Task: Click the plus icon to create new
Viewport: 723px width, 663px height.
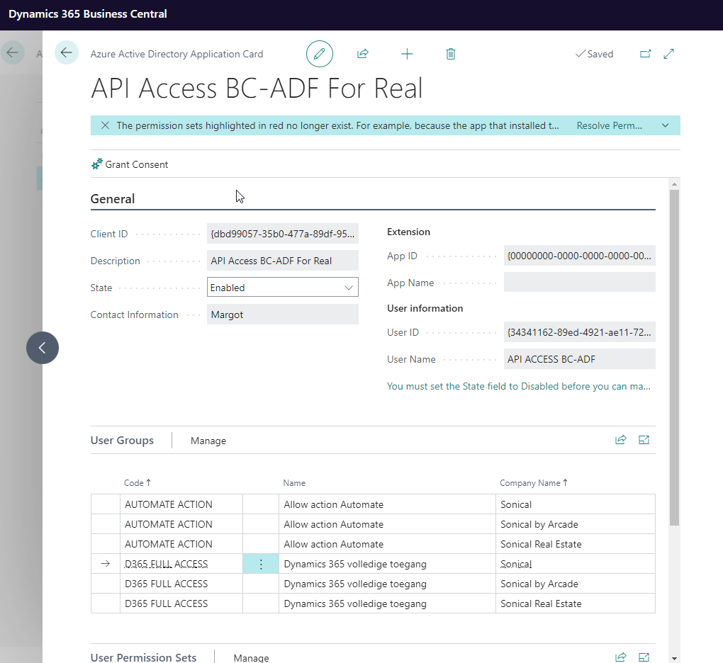Action: point(407,54)
